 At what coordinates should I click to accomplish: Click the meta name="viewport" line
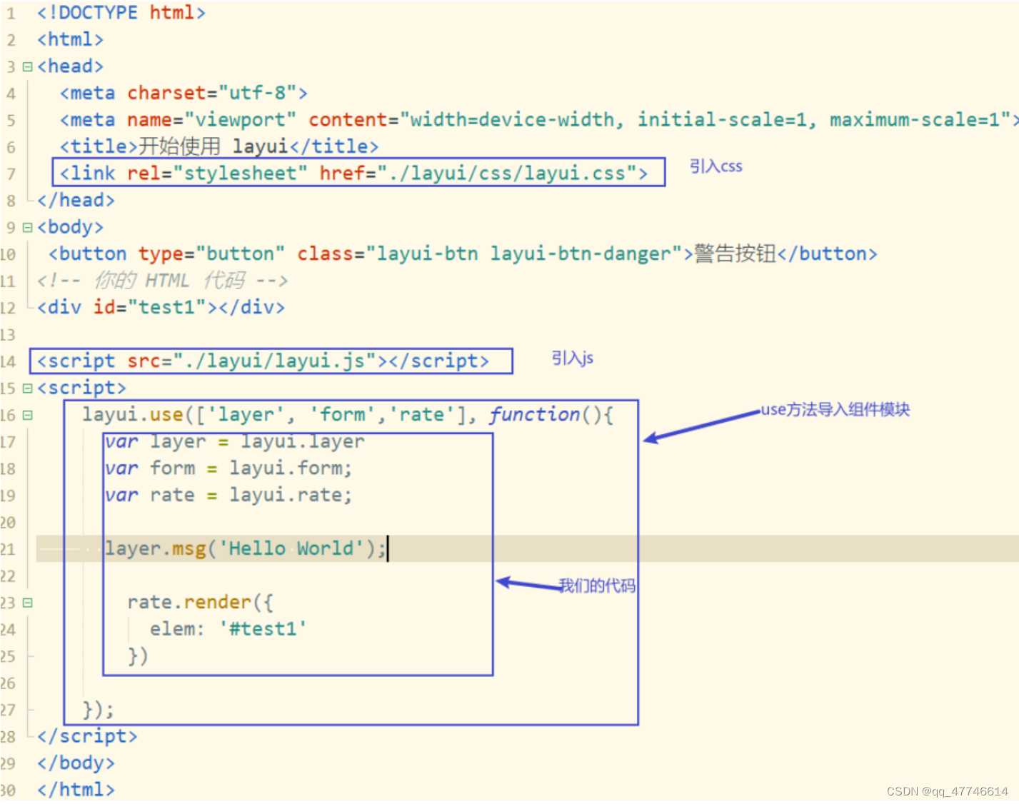[x=538, y=120]
